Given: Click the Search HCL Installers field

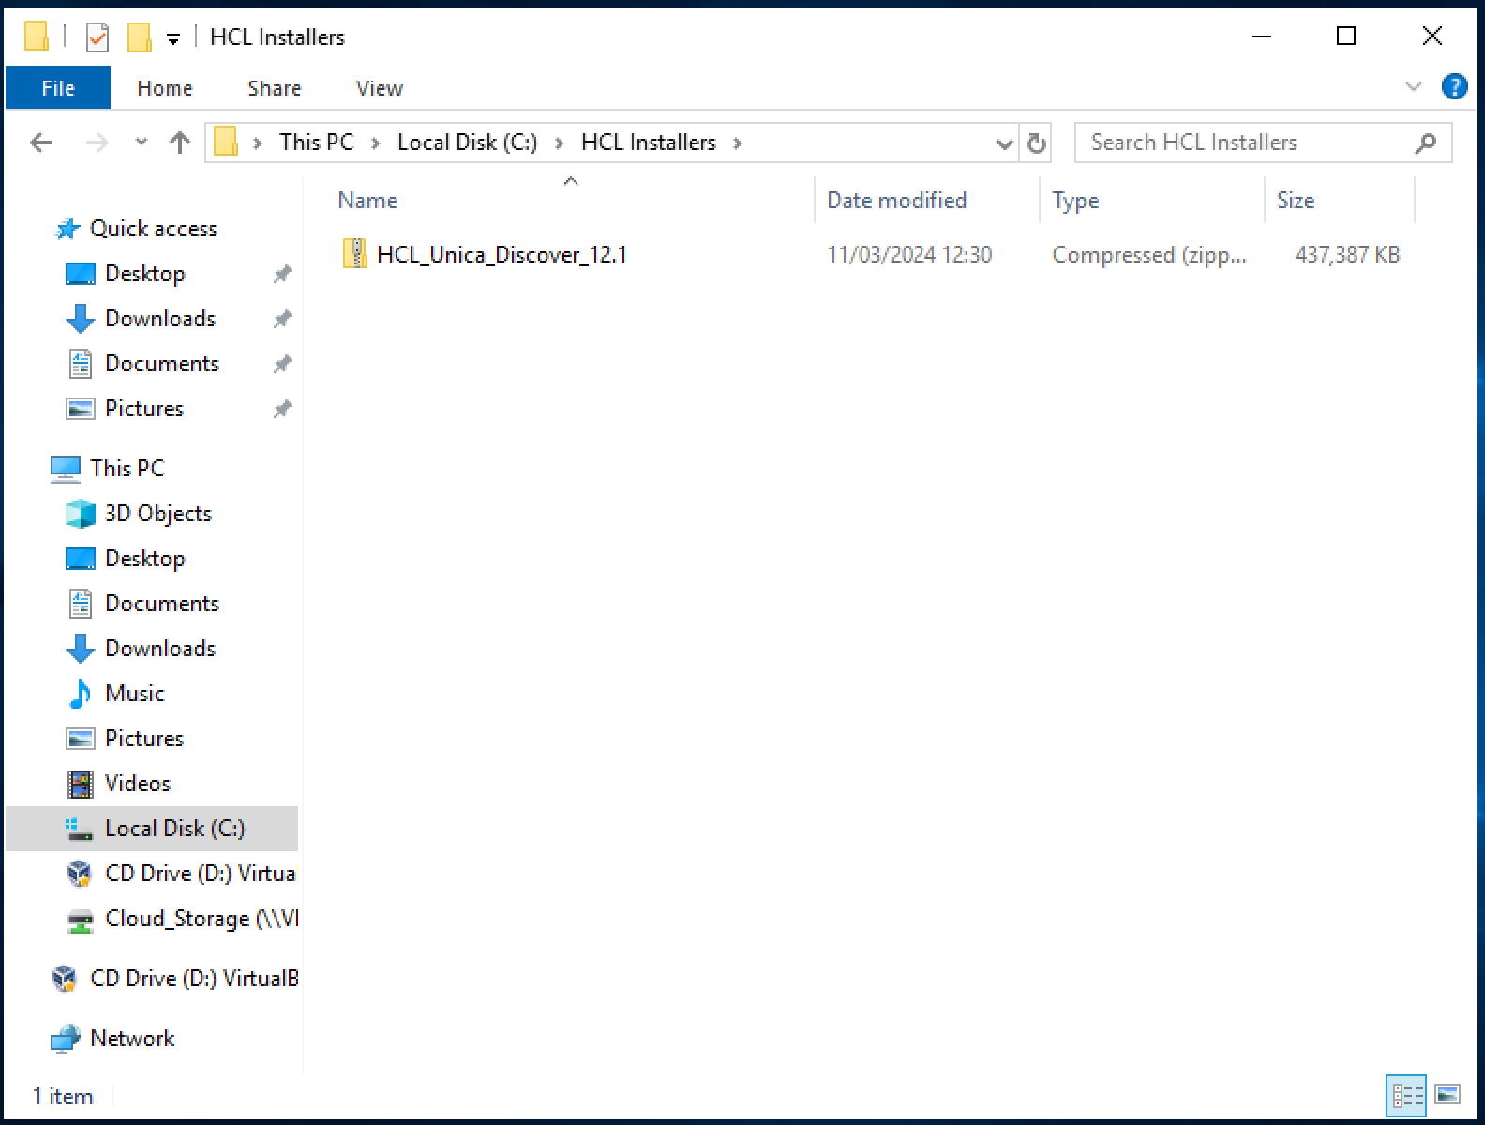Looking at the screenshot, I should point(1263,142).
